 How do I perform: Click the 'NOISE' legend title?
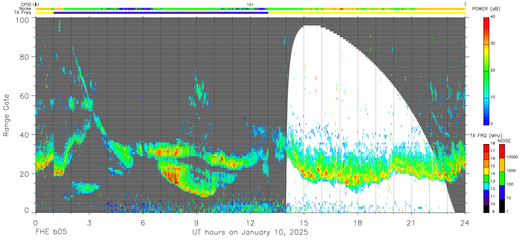pos(504,141)
